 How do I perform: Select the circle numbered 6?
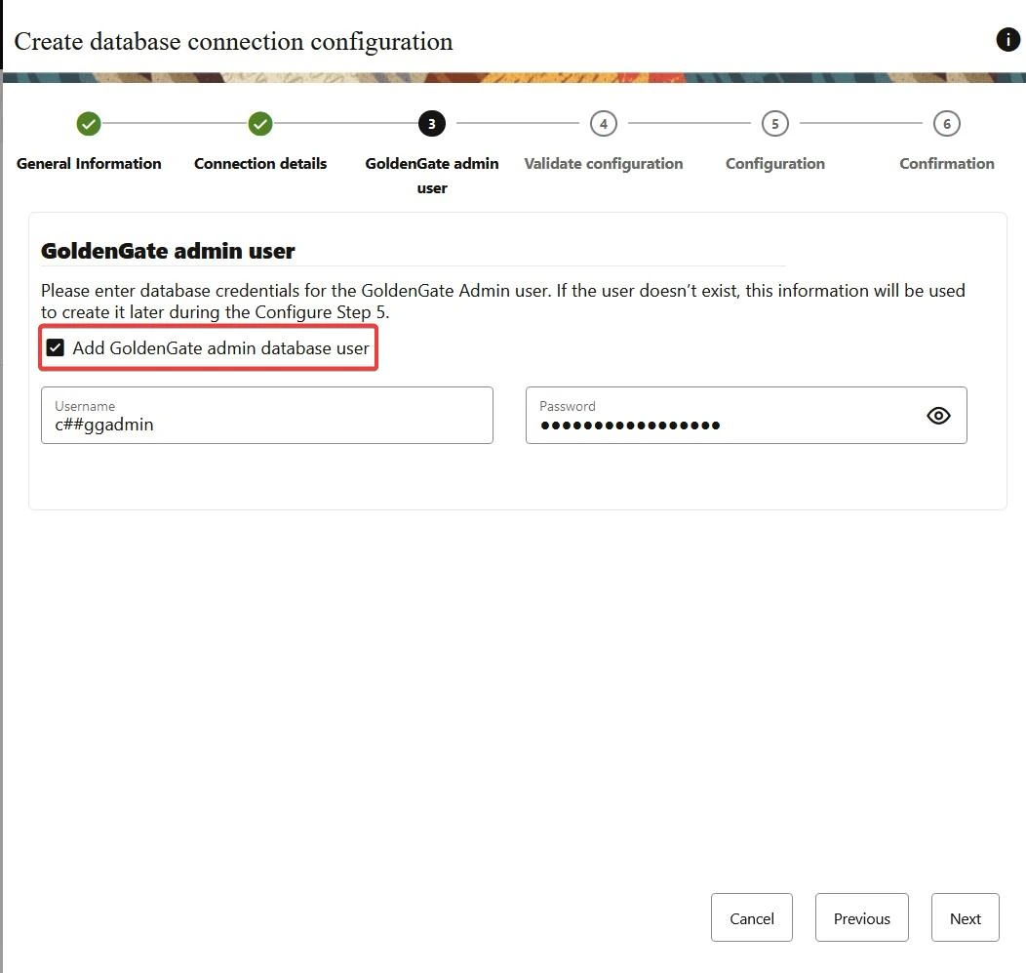click(x=946, y=124)
